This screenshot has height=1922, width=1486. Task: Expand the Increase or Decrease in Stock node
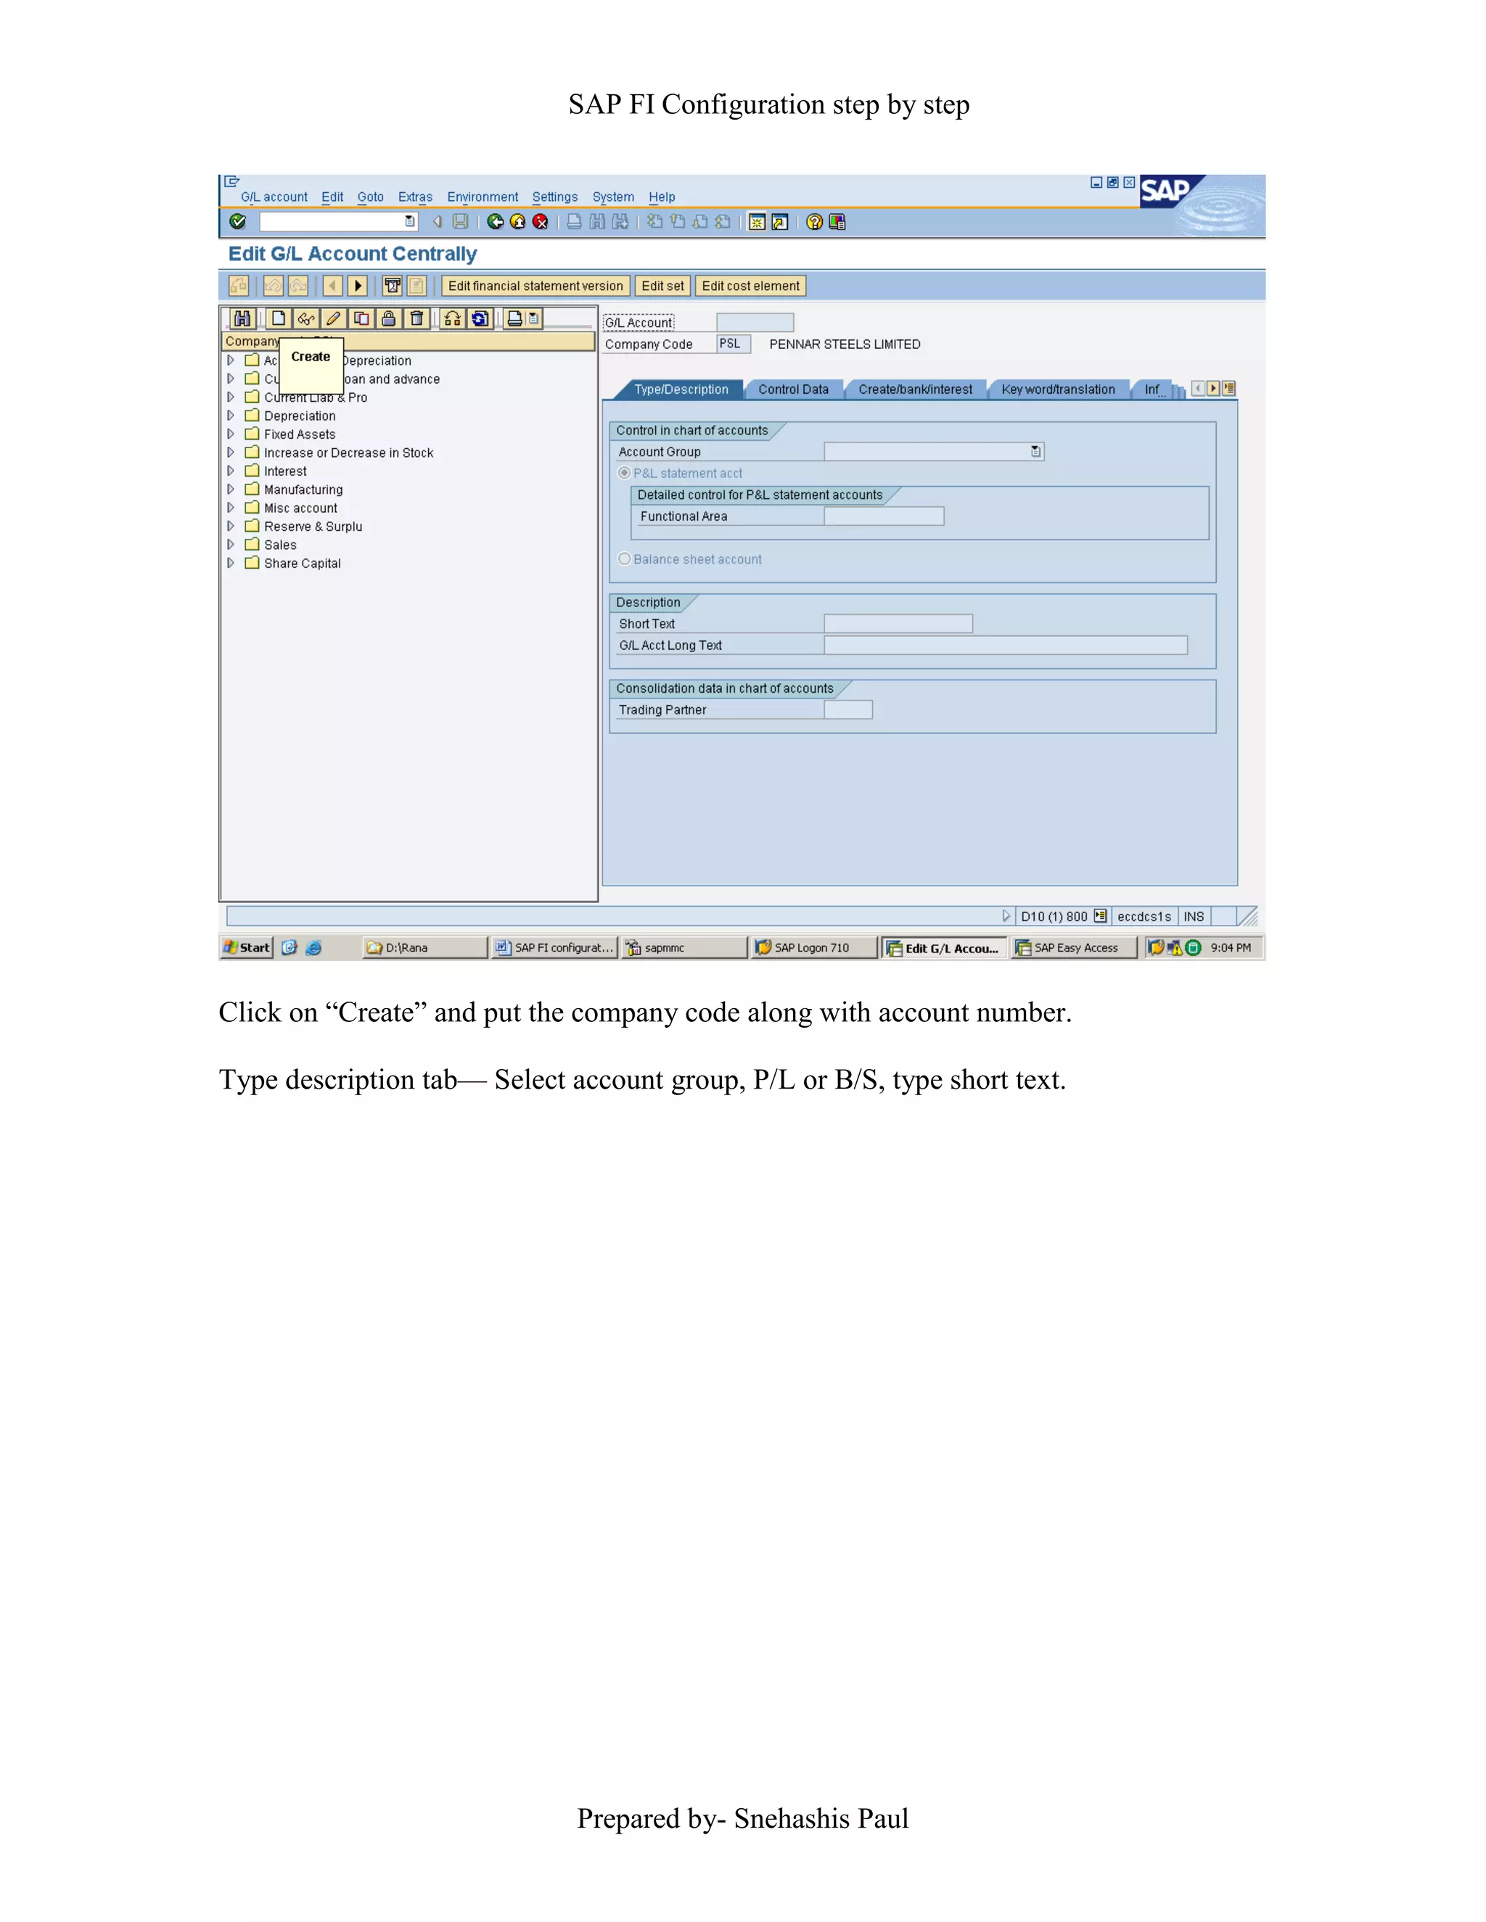point(231,453)
